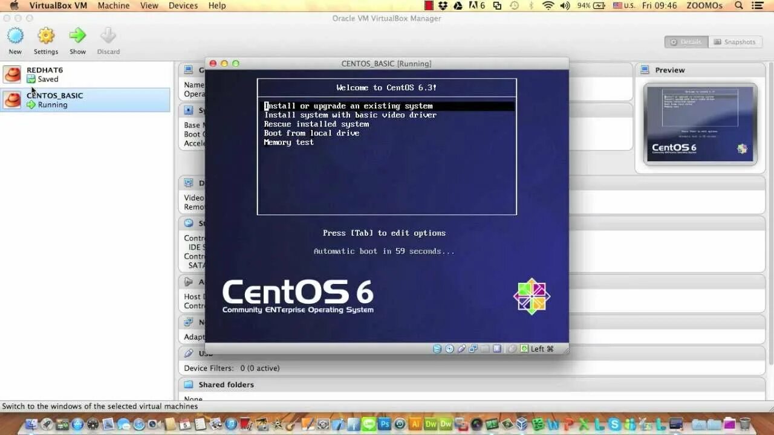Click the volume icon in menu bar

(565, 5)
